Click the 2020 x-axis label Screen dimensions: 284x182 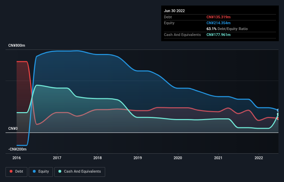tap(178, 158)
